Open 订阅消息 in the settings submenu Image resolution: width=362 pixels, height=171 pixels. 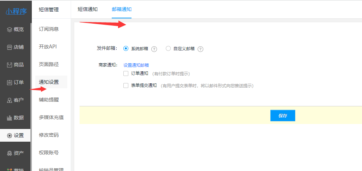click(x=49, y=29)
